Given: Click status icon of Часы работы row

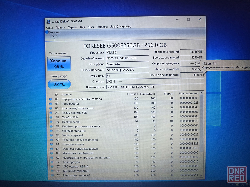Looking at the screenshot, I should 51,104.
